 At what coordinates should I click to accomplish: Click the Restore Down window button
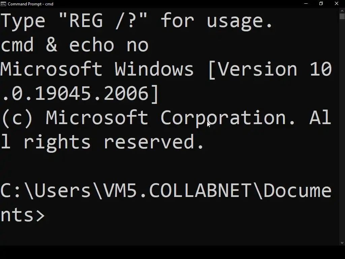pyautogui.click(x=321, y=4)
